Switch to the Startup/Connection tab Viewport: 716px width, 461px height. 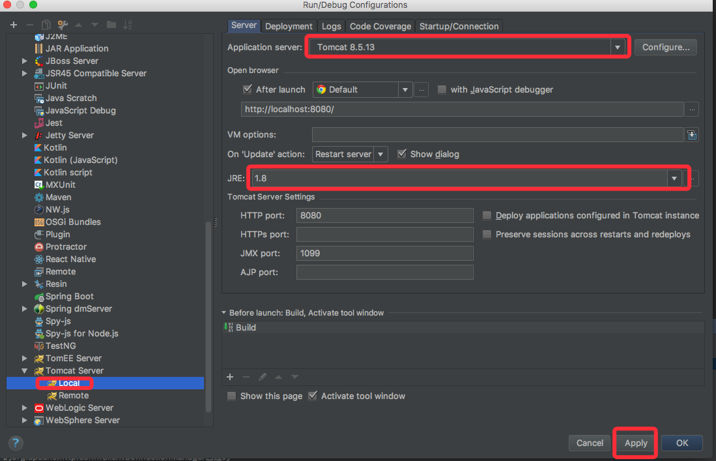coord(459,26)
